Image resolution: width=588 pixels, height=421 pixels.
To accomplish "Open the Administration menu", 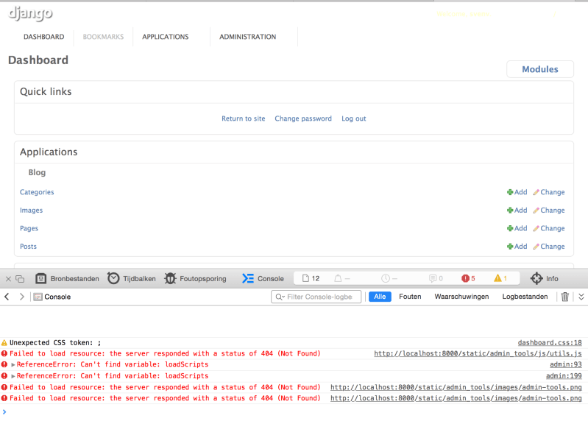I will (x=247, y=37).
